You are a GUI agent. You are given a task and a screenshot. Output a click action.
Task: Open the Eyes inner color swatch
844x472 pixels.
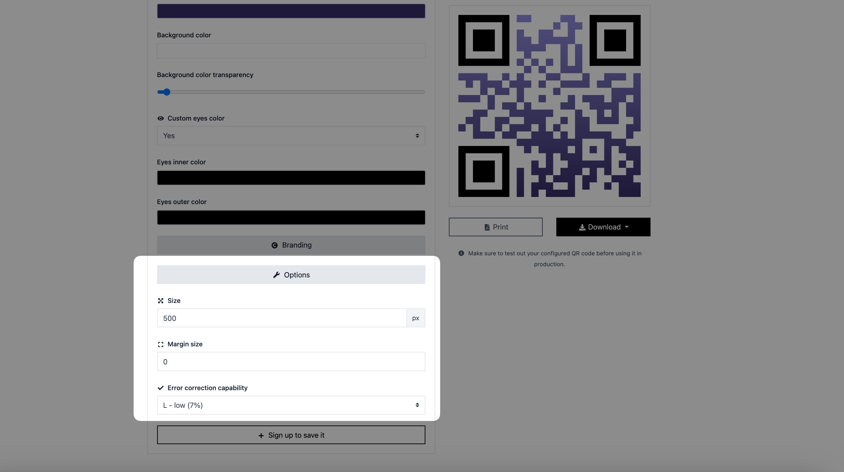click(x=291, y=178)
